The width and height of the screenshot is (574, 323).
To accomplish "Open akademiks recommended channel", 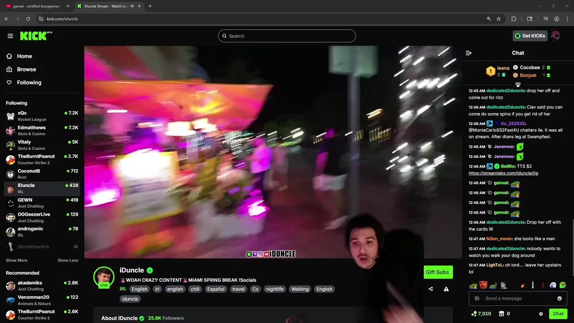I will point(42,286).
